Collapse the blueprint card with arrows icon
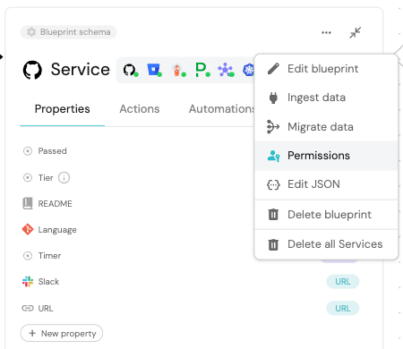Viewport: 403px width, 349px height. click(x=356, y=32)
